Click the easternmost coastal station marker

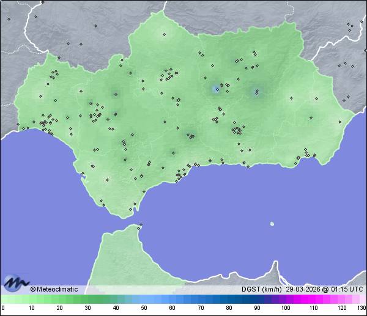coord(316,155)
